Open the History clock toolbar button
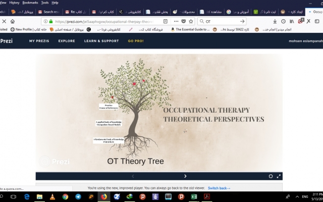The image size is (323, 202). tap(283, 21)
